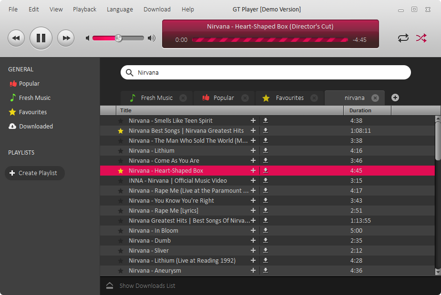Mute via the small speaker icon
The image size is (441, 295).
click(x=87, y=38)
